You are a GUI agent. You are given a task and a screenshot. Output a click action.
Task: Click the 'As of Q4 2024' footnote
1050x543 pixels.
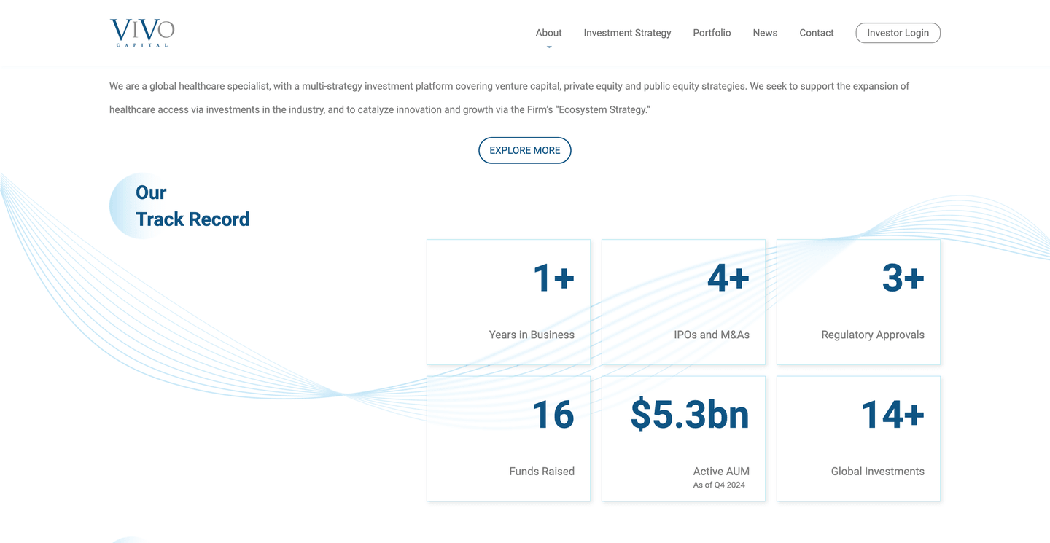click(x=719, y=485)
